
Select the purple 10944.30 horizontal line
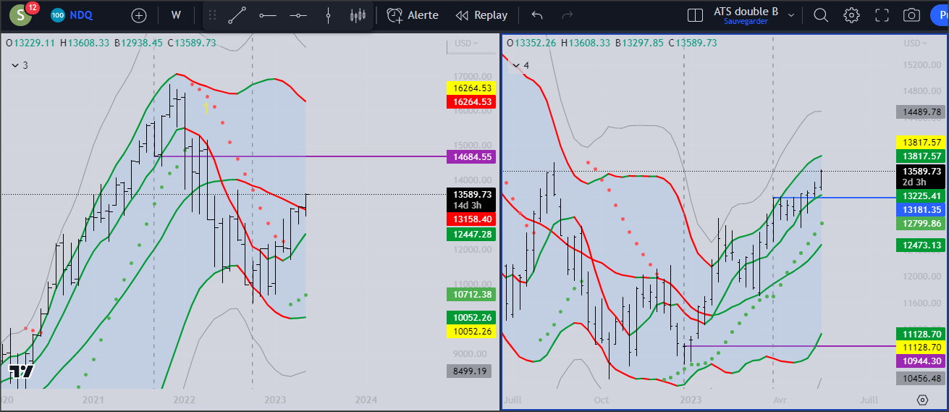click(x=789, y=346)
